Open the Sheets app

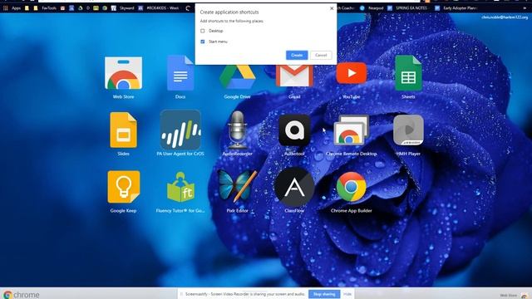point(408,73)
